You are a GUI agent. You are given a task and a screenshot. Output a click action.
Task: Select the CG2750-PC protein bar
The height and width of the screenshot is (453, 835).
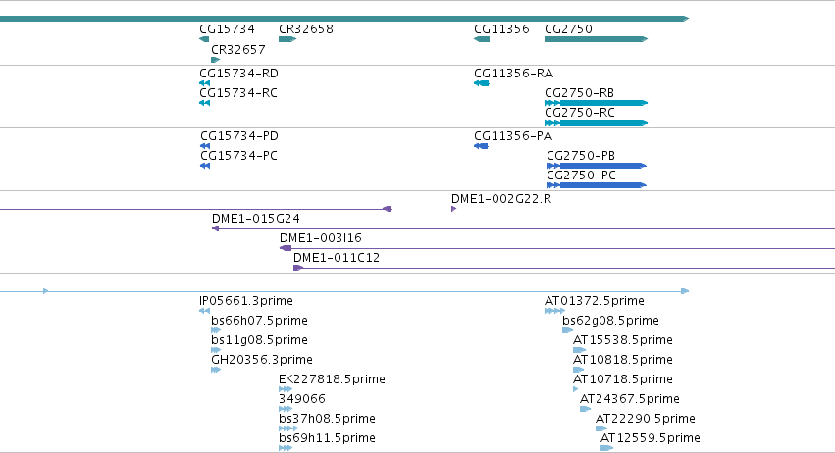click(597, 185)
